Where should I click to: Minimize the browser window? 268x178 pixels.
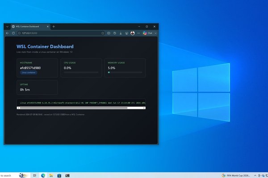click(x=139, y=27)
